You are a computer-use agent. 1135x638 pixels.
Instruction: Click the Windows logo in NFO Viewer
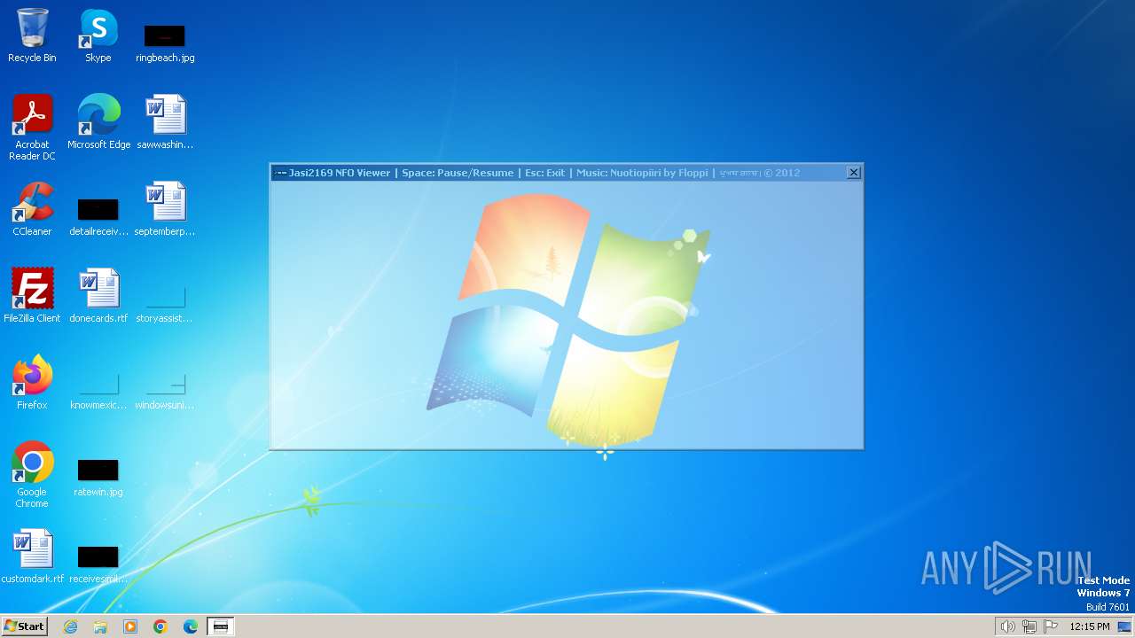click(567, 319)
